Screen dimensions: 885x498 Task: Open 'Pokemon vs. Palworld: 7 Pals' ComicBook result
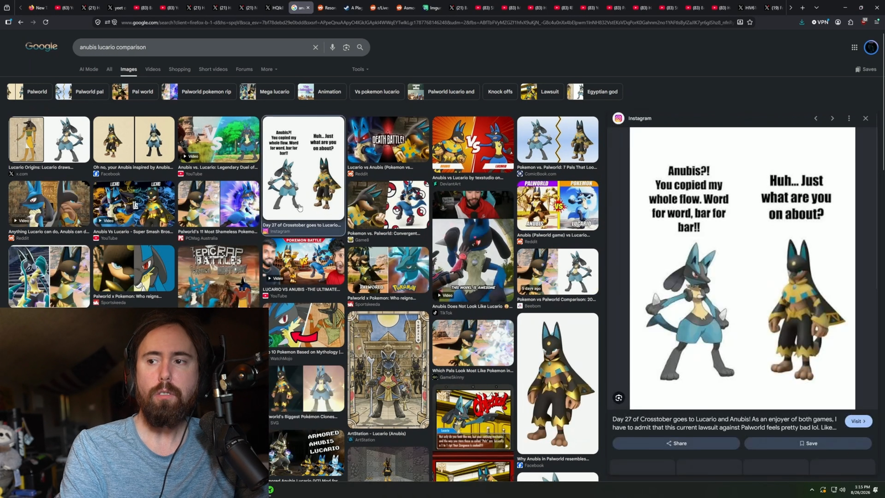point(558,139)
